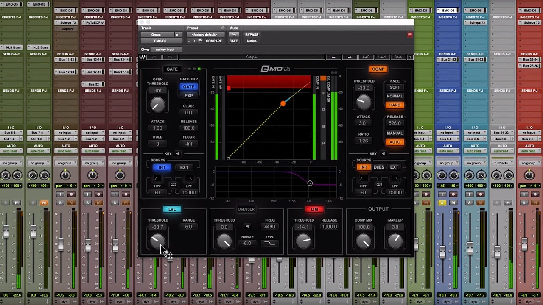
Task: Open the 'f: Effects' group selector
Action: tap(501, 163)
